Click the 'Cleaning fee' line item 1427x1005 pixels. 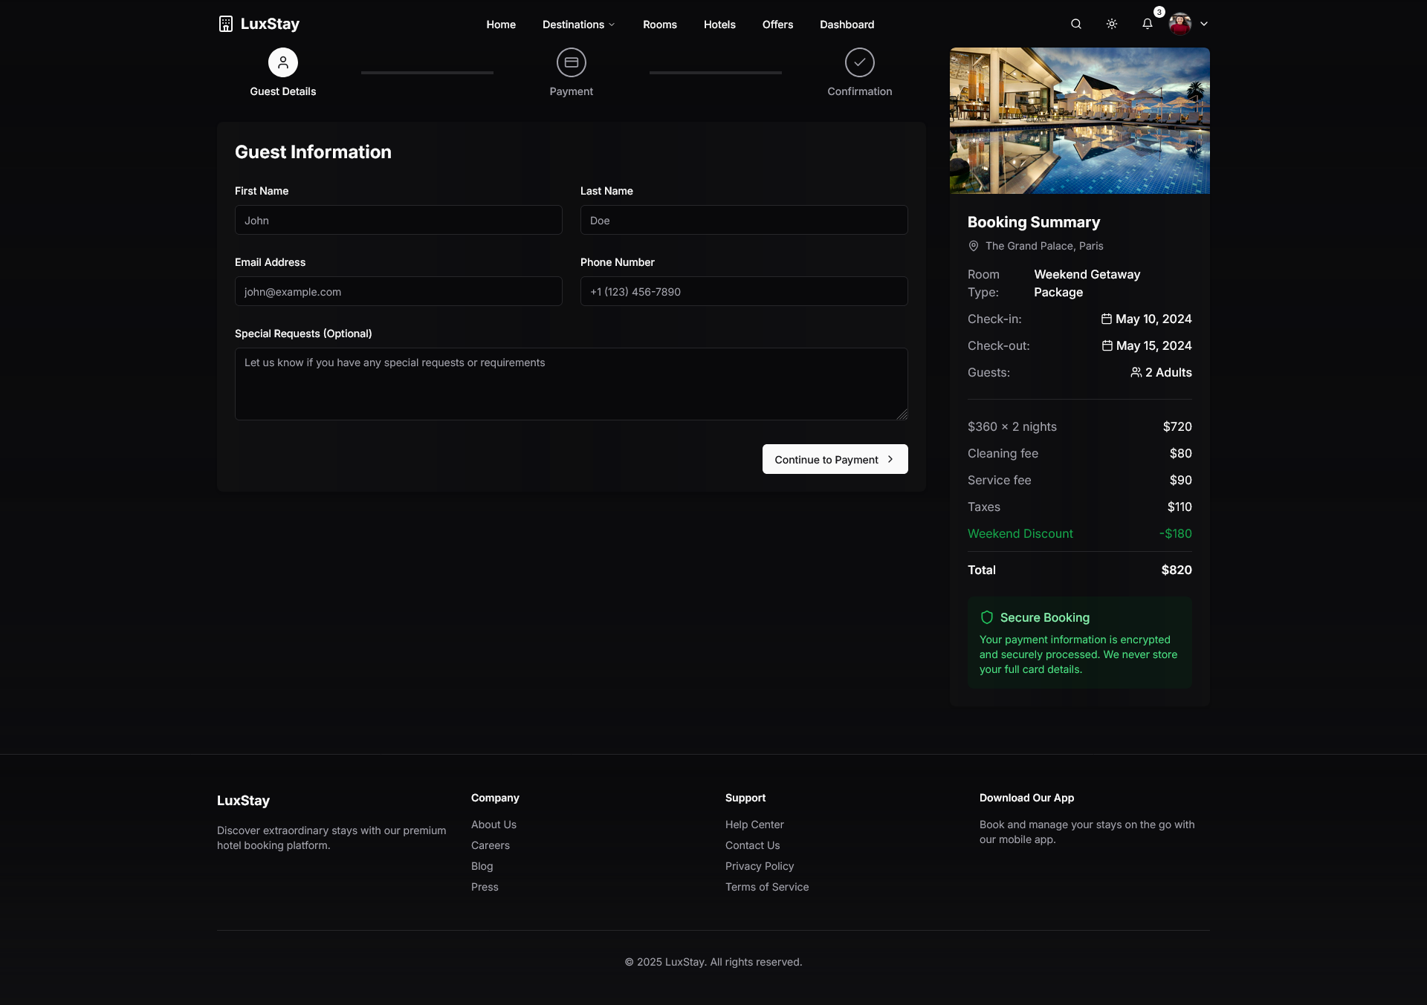coord(1003,453)
